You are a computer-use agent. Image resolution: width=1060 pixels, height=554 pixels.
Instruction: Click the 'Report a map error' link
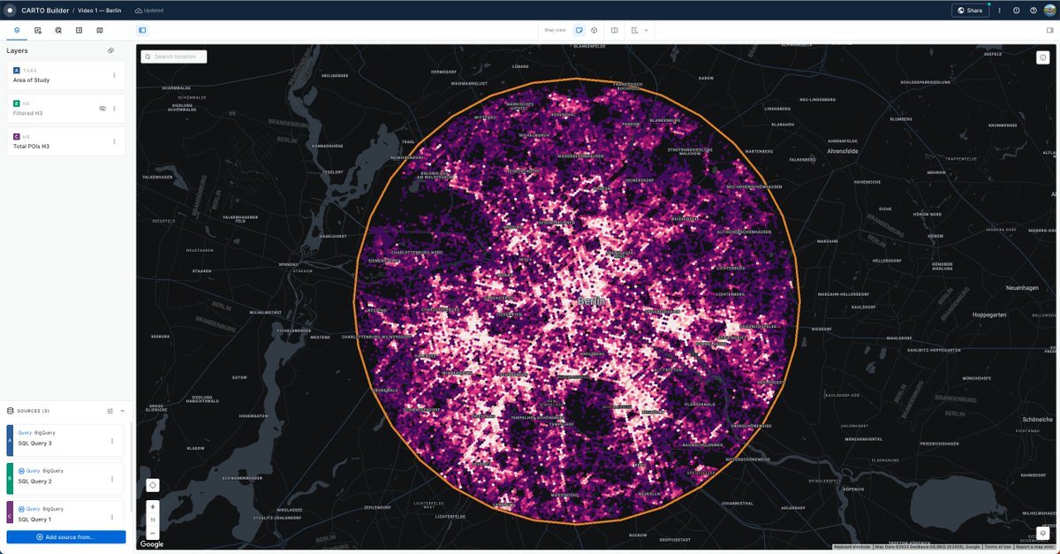[1034, 547]
